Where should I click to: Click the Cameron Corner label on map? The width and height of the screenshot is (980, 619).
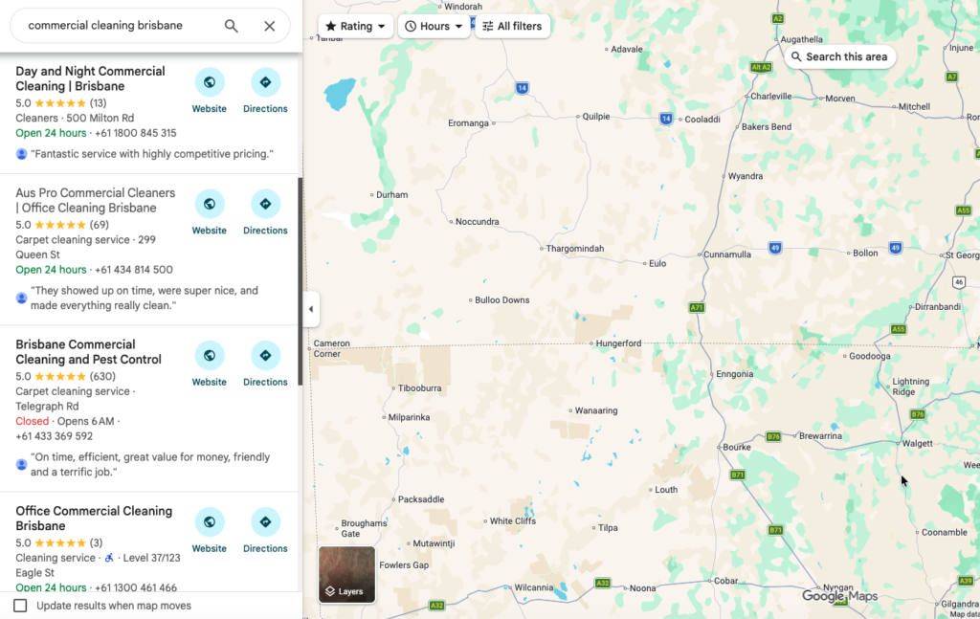(x=331, y=348)
